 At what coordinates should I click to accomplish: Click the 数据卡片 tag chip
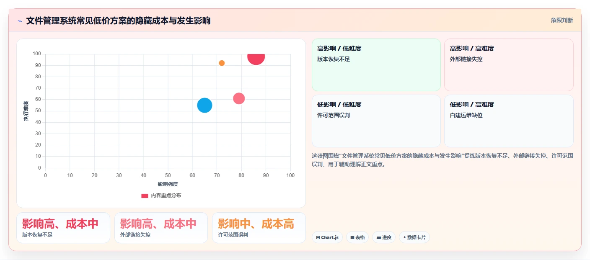click(414, 237)
